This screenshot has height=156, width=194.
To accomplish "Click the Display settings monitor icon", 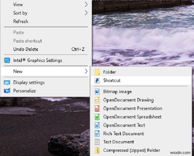I will 7,82.
